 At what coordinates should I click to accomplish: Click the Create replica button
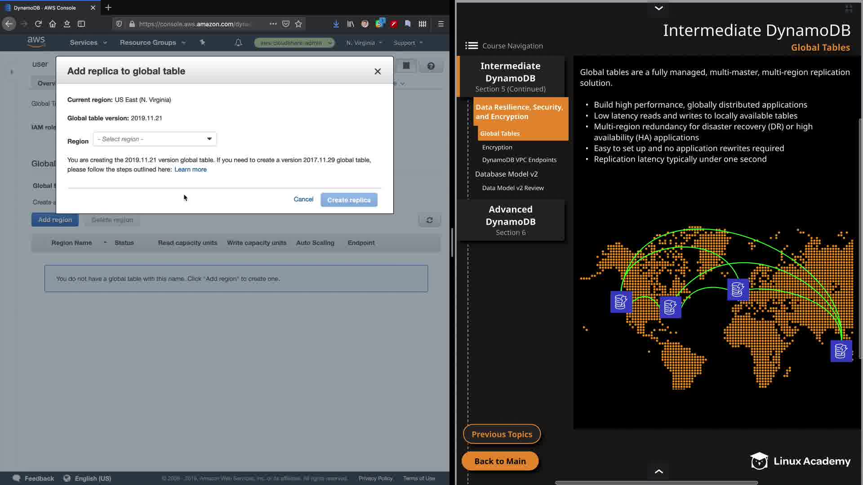[349, 200]
